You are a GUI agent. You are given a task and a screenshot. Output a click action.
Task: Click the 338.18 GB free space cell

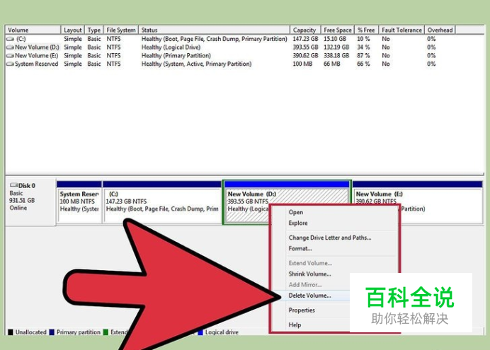(336, 56)
